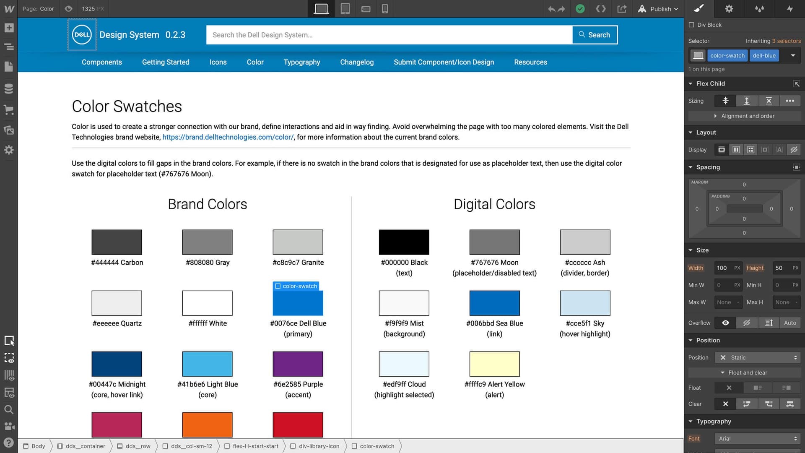Toggle preview mode eye icon
The height and width of the screenshot is (453, 805).
click(x=68, y=8)
